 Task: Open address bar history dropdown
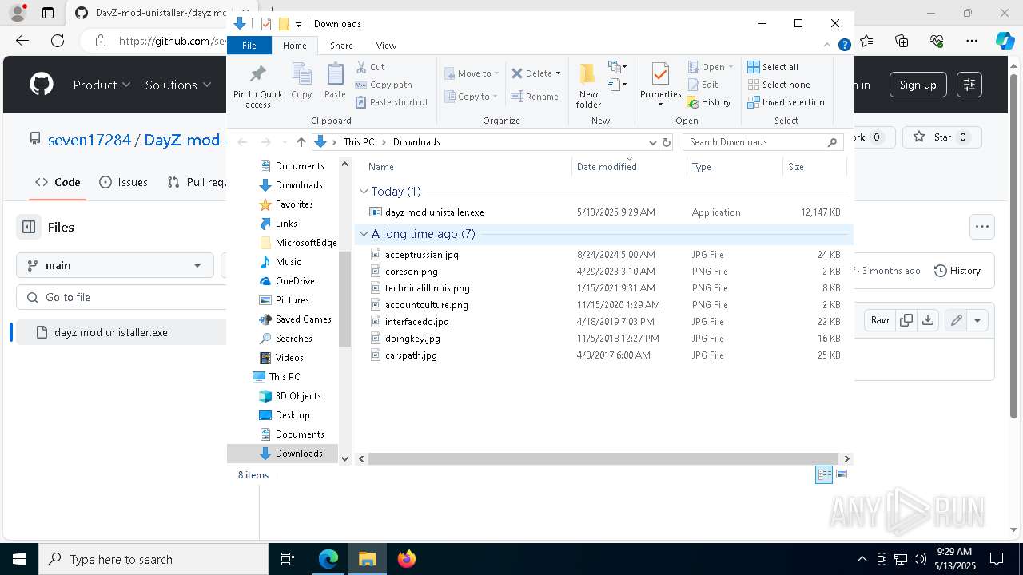pyautogui.click(x=652, y=142)
